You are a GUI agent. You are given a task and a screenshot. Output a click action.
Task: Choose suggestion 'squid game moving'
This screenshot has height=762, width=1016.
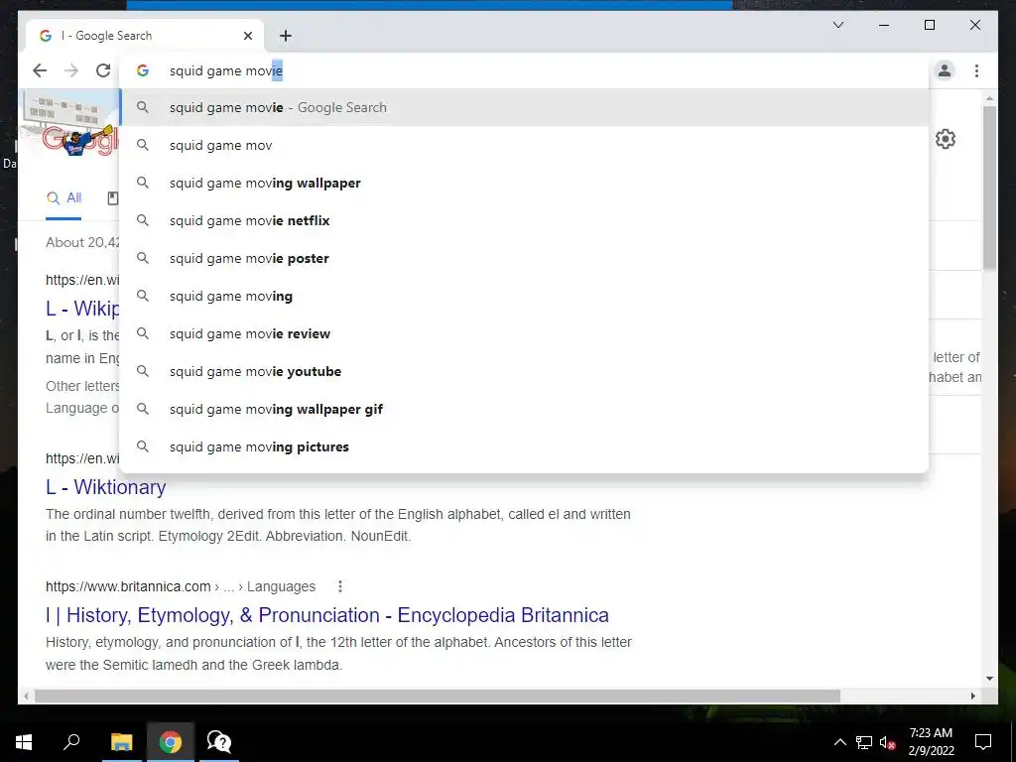pyautogui.click(x=524, y=296)
